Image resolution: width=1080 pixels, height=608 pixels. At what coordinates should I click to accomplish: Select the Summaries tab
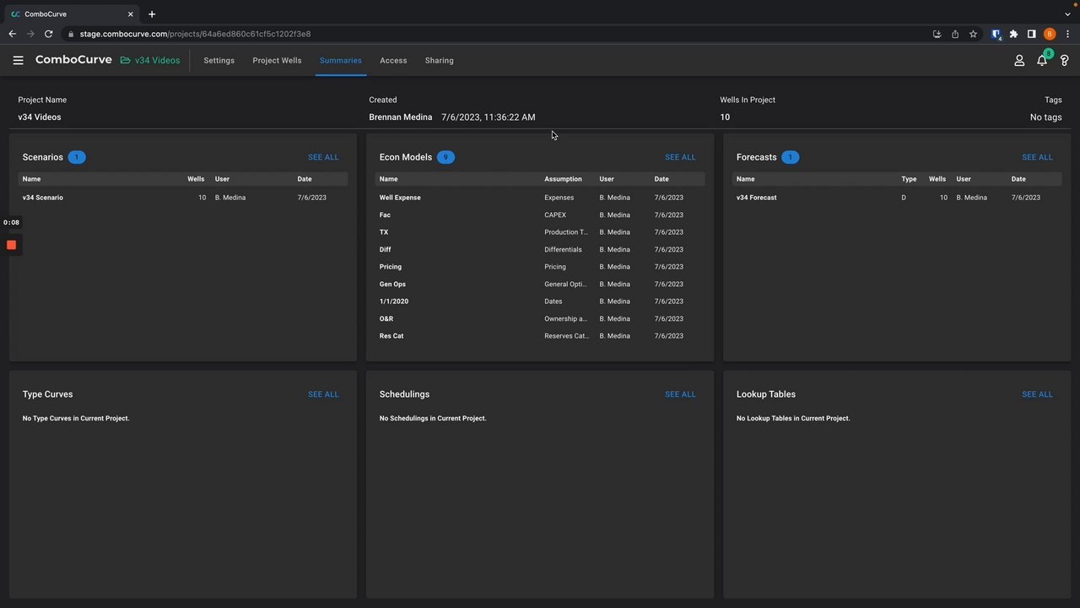pos(341,61)
